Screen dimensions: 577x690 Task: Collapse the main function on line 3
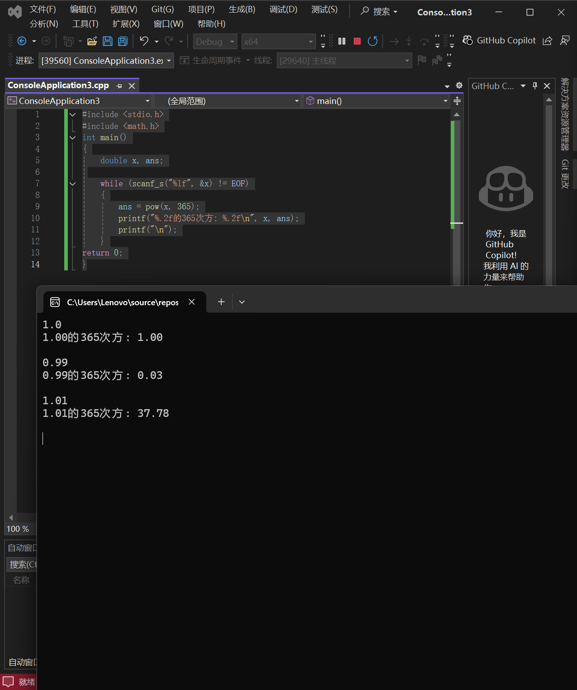pos(72,137)
